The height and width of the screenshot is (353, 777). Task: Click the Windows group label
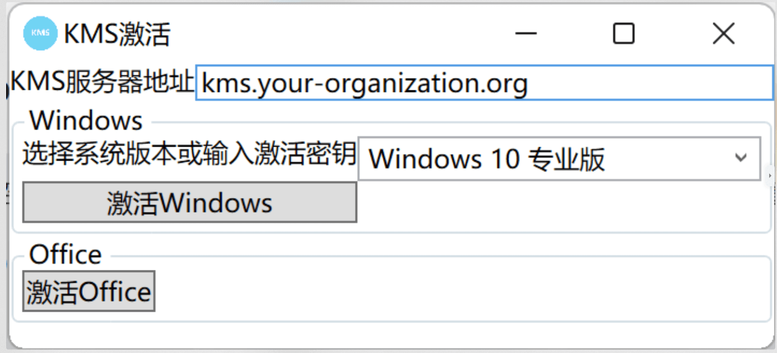[86, 119]
